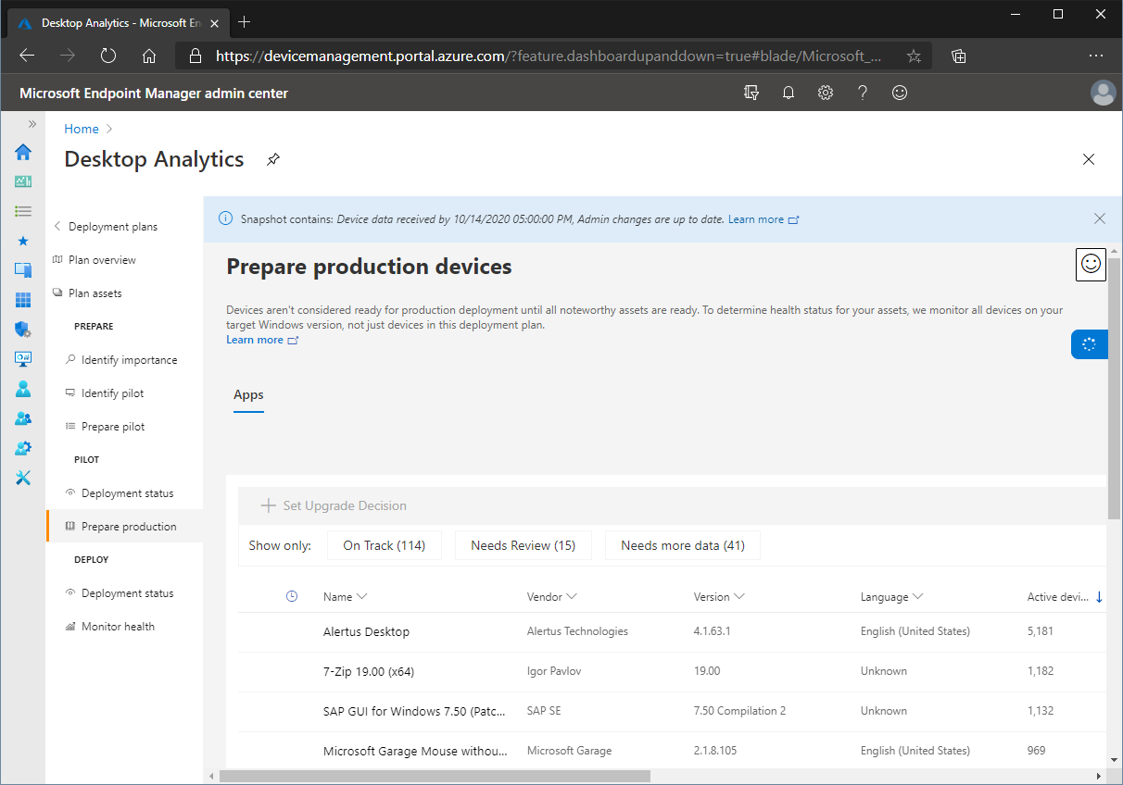Open the Help question mark icon
Viewport: 1123px width, 785px height.
[863, 93]
